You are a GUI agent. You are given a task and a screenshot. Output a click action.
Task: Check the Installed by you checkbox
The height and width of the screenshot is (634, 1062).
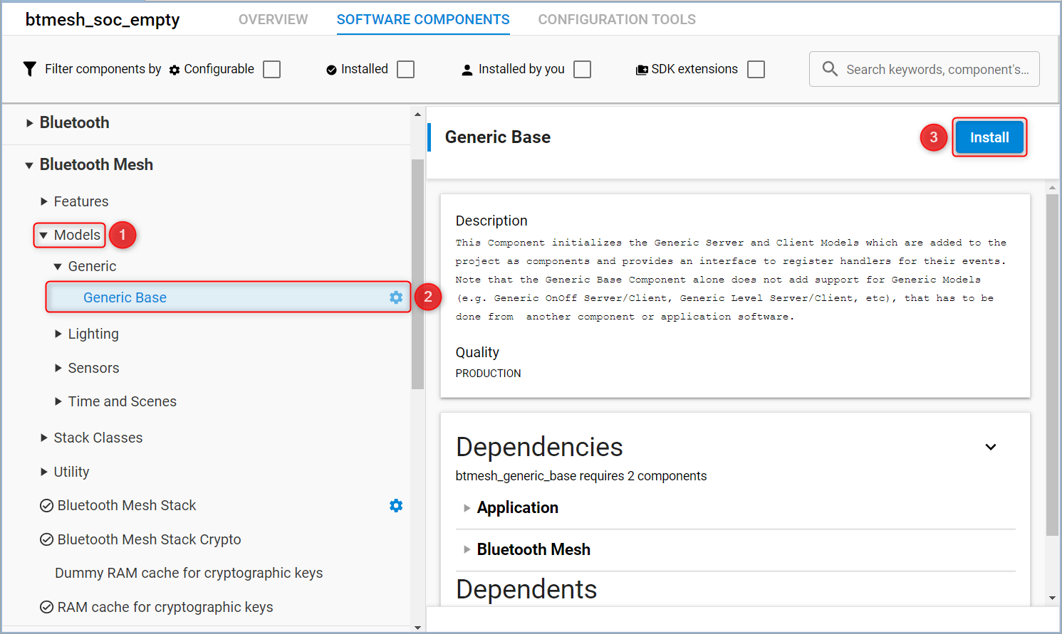tap(582, 69)
